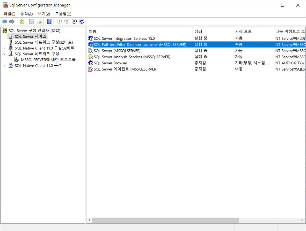
Task: Select SQL Server 네트워크 구성(32비트) tree item
Action: point(44,42)
